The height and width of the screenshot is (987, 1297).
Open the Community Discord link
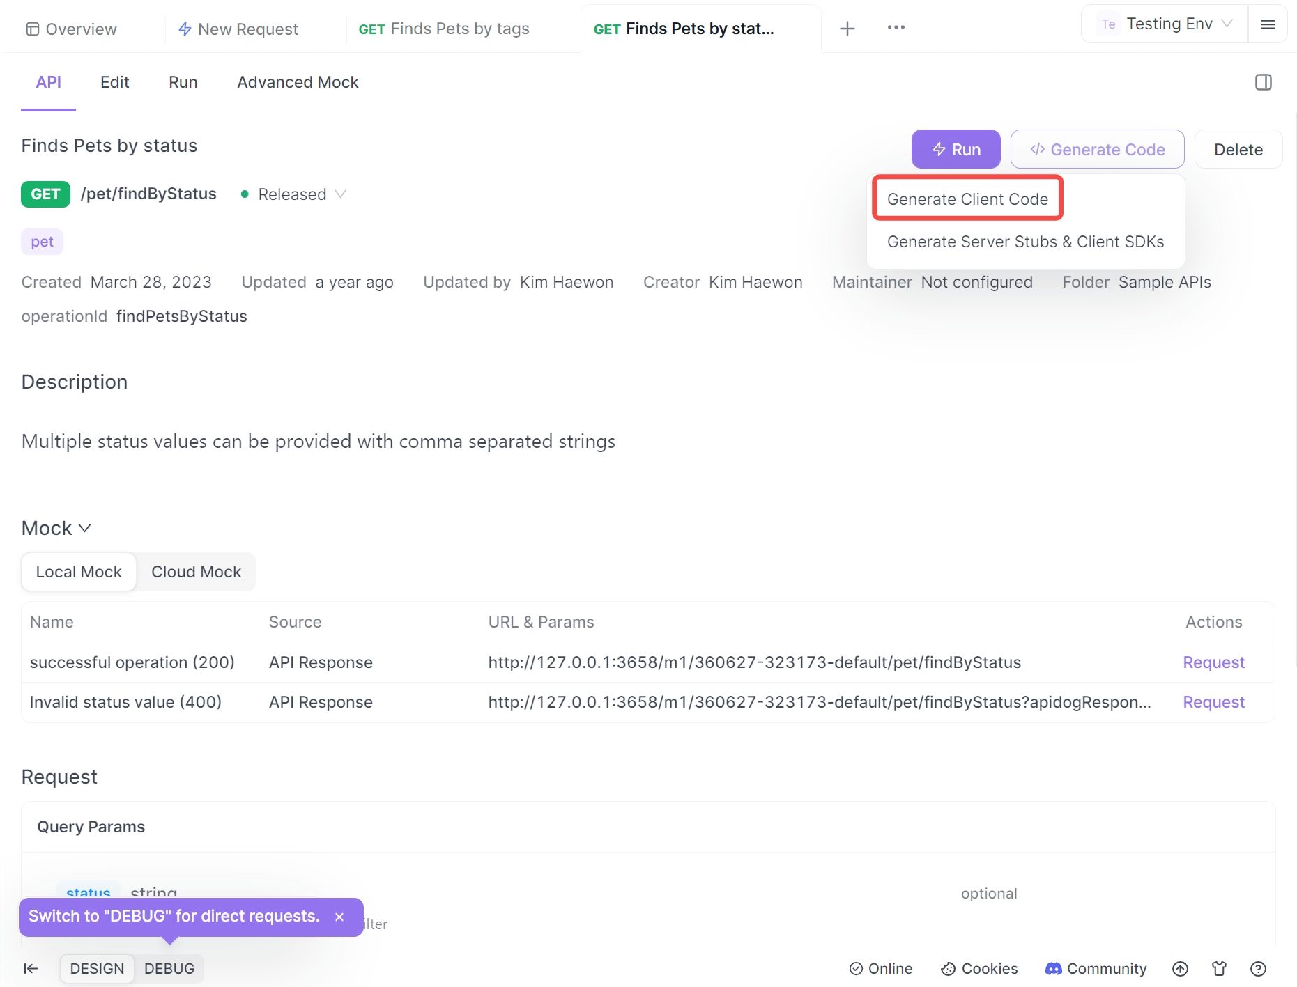click(1096, 969)
